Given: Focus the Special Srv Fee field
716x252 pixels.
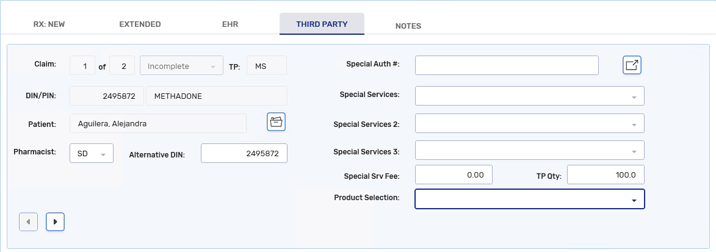Looking at the screenshot, I should point(454,175).
